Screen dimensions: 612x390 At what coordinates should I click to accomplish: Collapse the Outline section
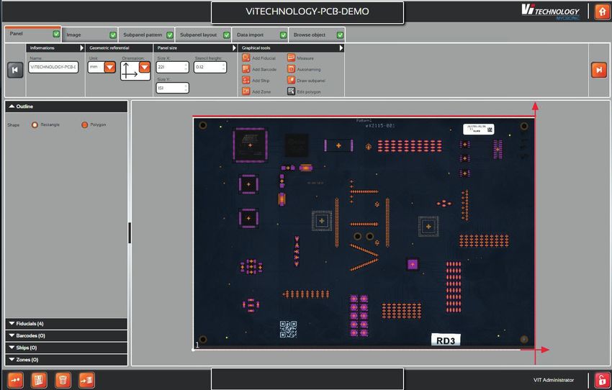click(x=66, y=106)
